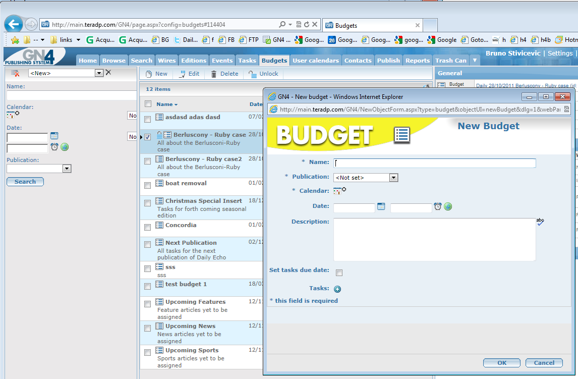Open the Favorites star icon
Viewport: 578px width, 379px height.
[15, 40]
